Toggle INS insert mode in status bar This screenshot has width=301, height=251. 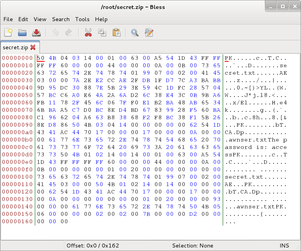[284, 246]
